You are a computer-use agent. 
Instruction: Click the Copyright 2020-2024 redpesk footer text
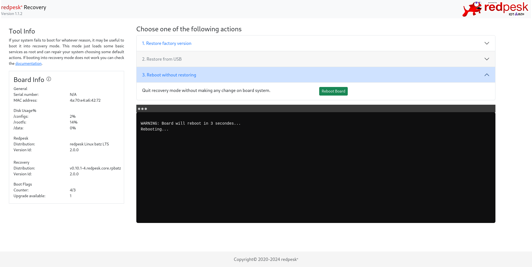click(266, 260)
